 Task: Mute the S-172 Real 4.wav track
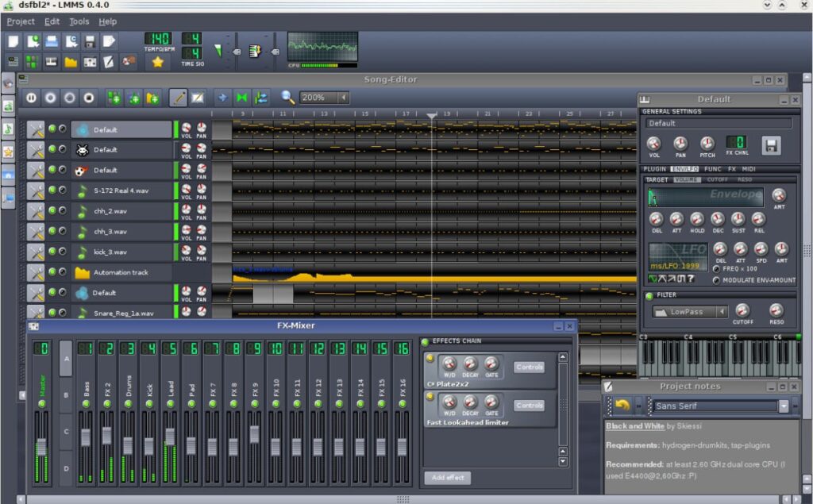(52, 190)
